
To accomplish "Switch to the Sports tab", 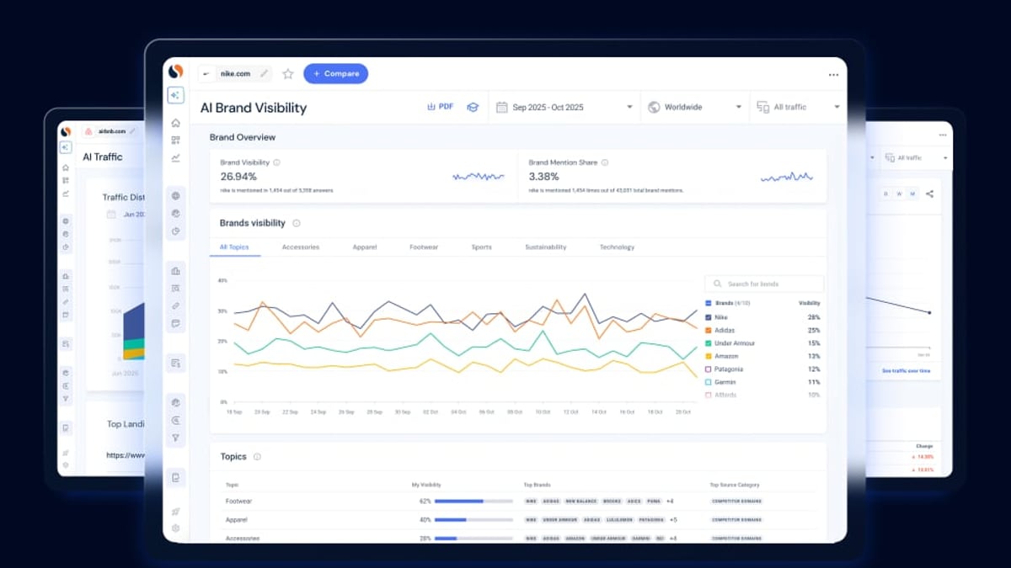I will point(481,247).
